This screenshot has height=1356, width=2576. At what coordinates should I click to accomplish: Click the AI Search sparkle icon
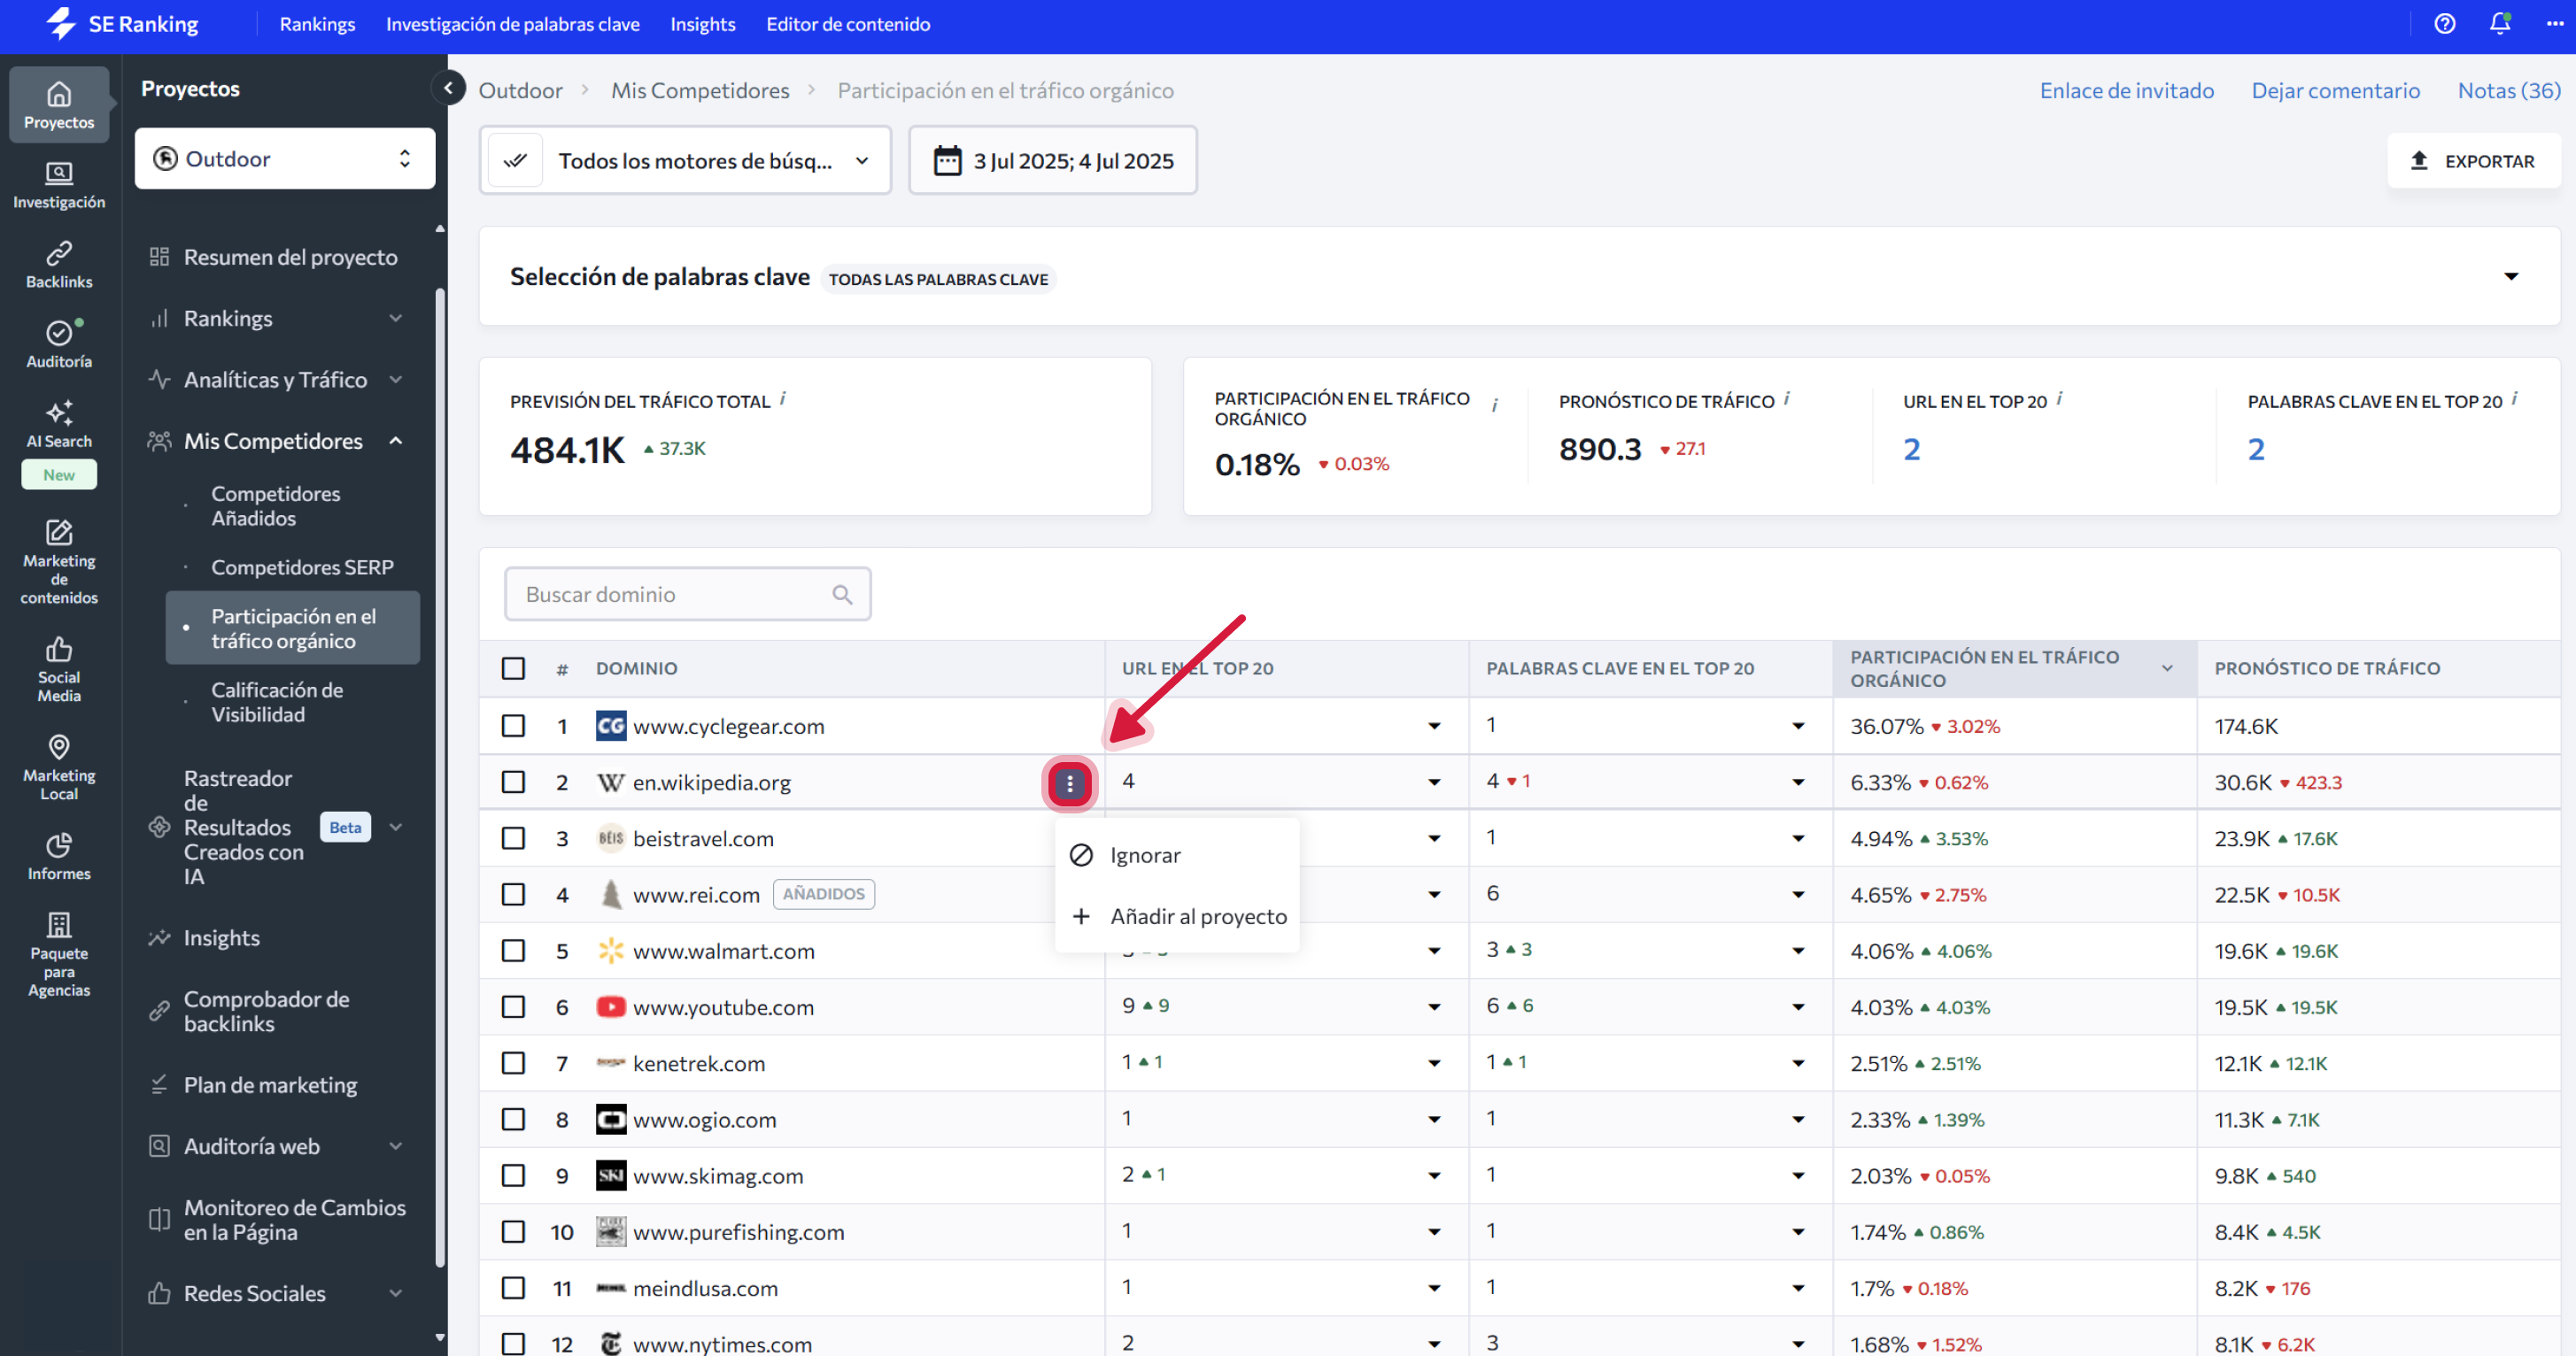click(59, 413)
